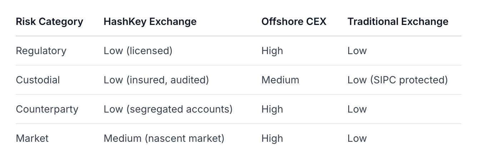Image resolution: width=500 pixels, height=166 pixels.
Task: Click the Risk Category column header
Action: (x=49, y=22)
